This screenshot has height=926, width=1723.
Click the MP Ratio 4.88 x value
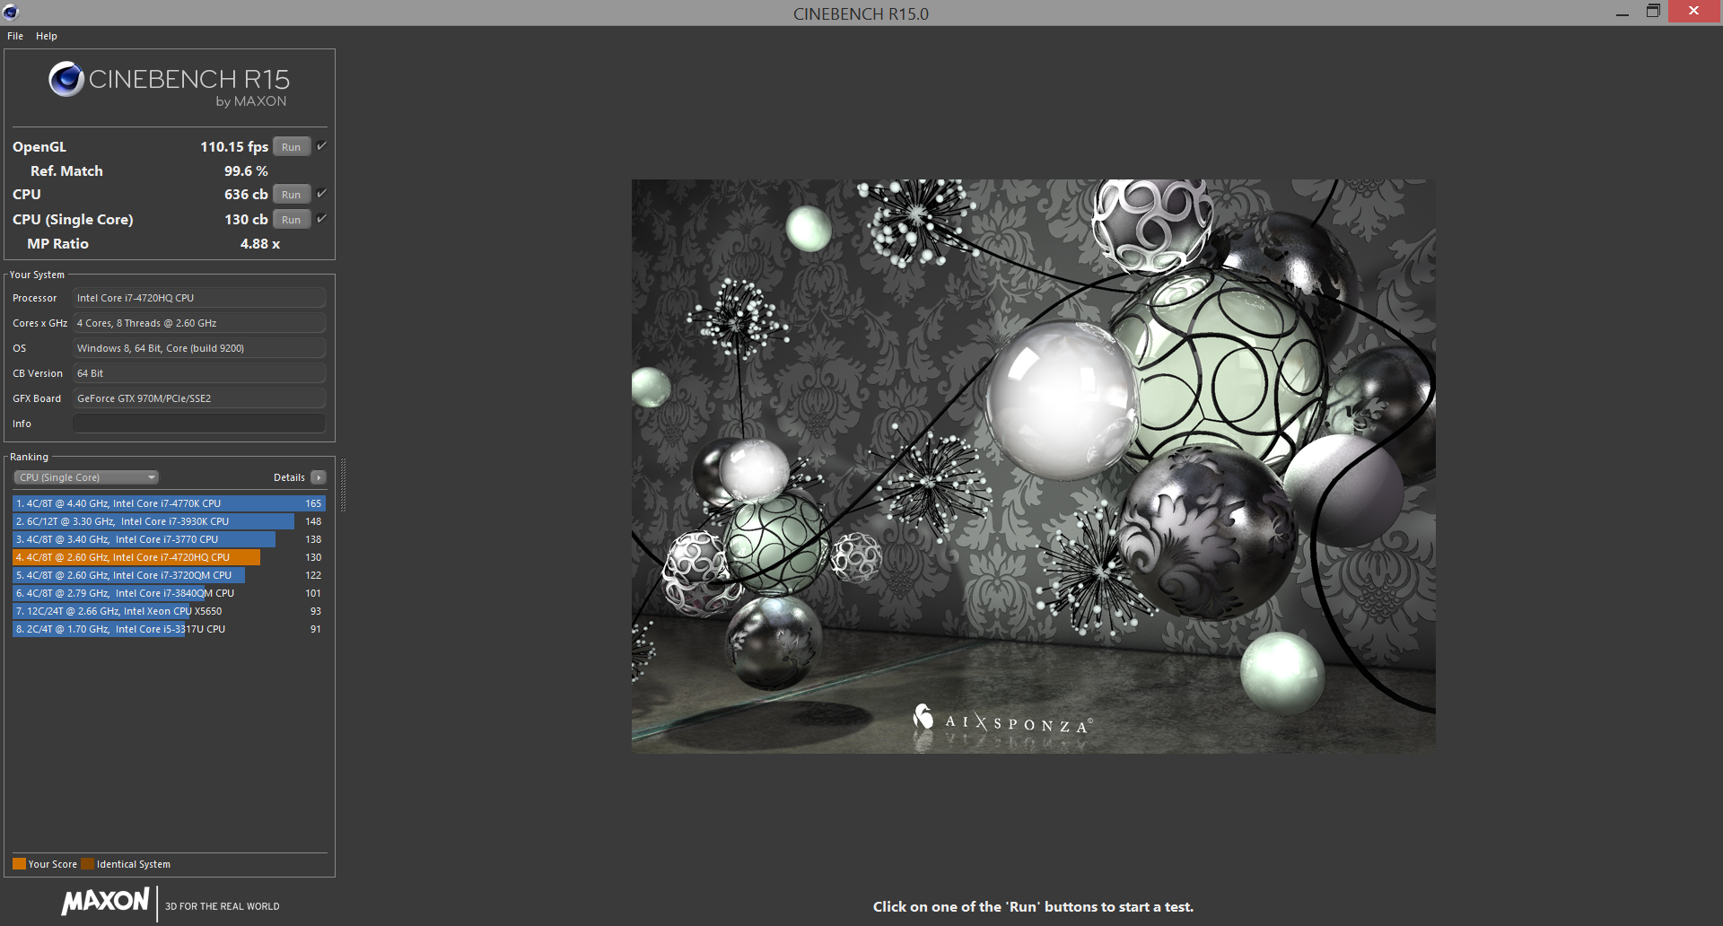pyautogui.click(x=260, y=244)
